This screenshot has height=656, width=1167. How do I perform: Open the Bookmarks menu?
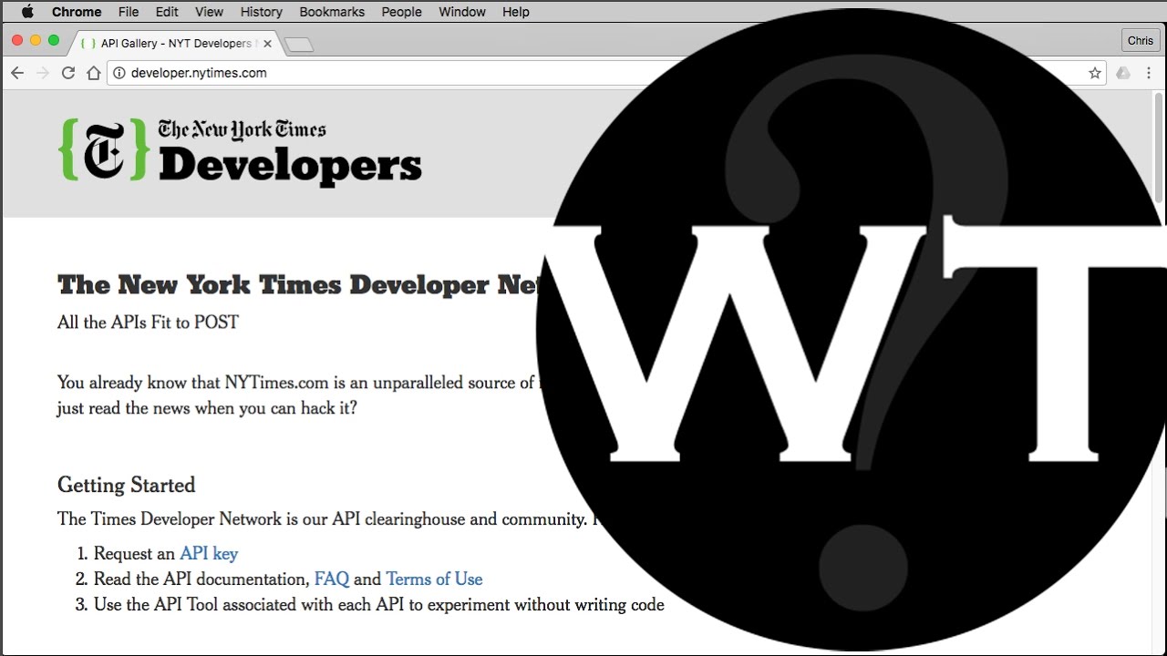point(332,12)
